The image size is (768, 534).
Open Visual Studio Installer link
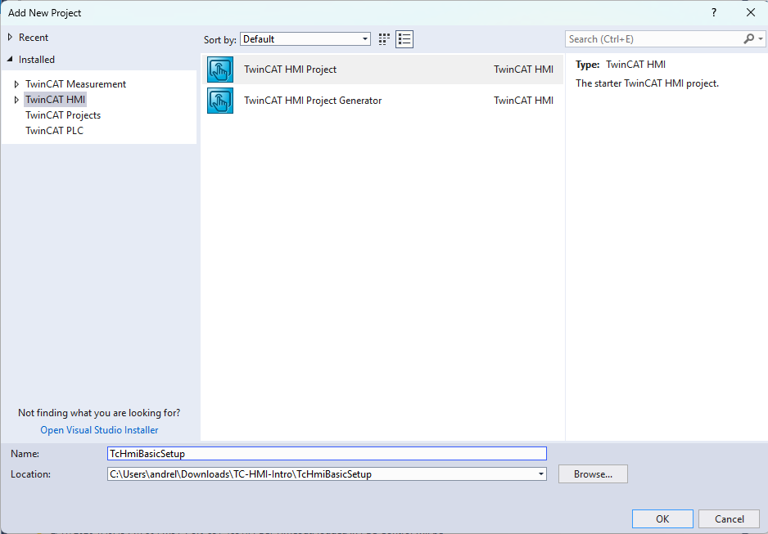[x=99, y=430]
